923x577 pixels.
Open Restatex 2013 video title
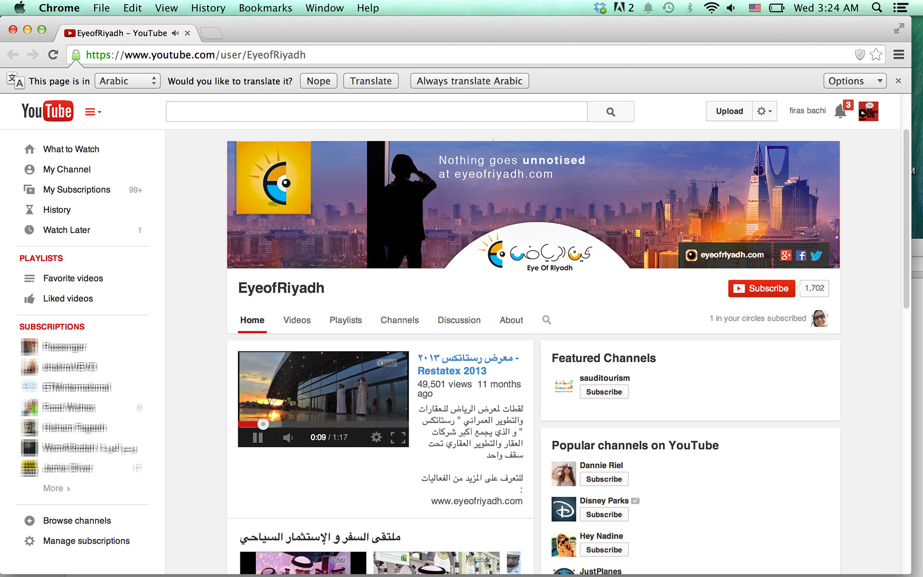pos(468,364)
